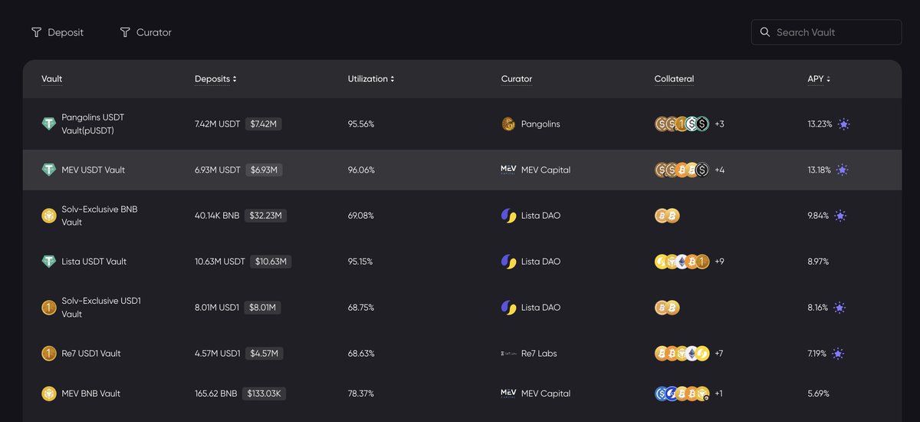
Task: Click the $4.57M deposit value badge
Action: 264,354
